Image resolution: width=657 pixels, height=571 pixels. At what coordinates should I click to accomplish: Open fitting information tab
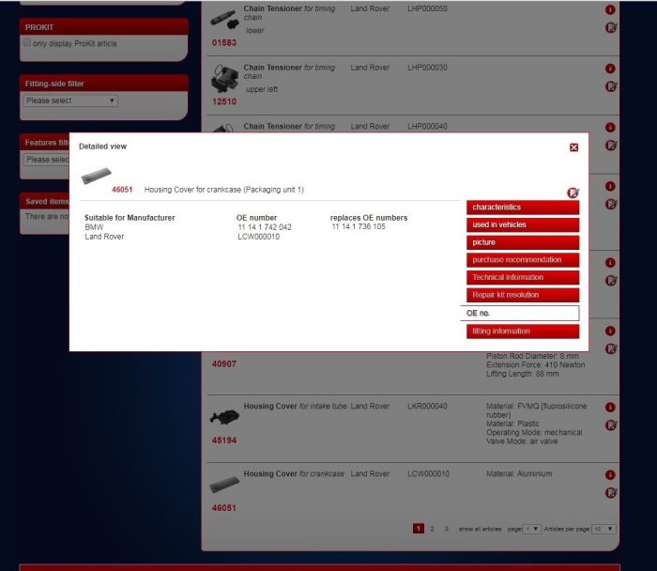[523, 332]
